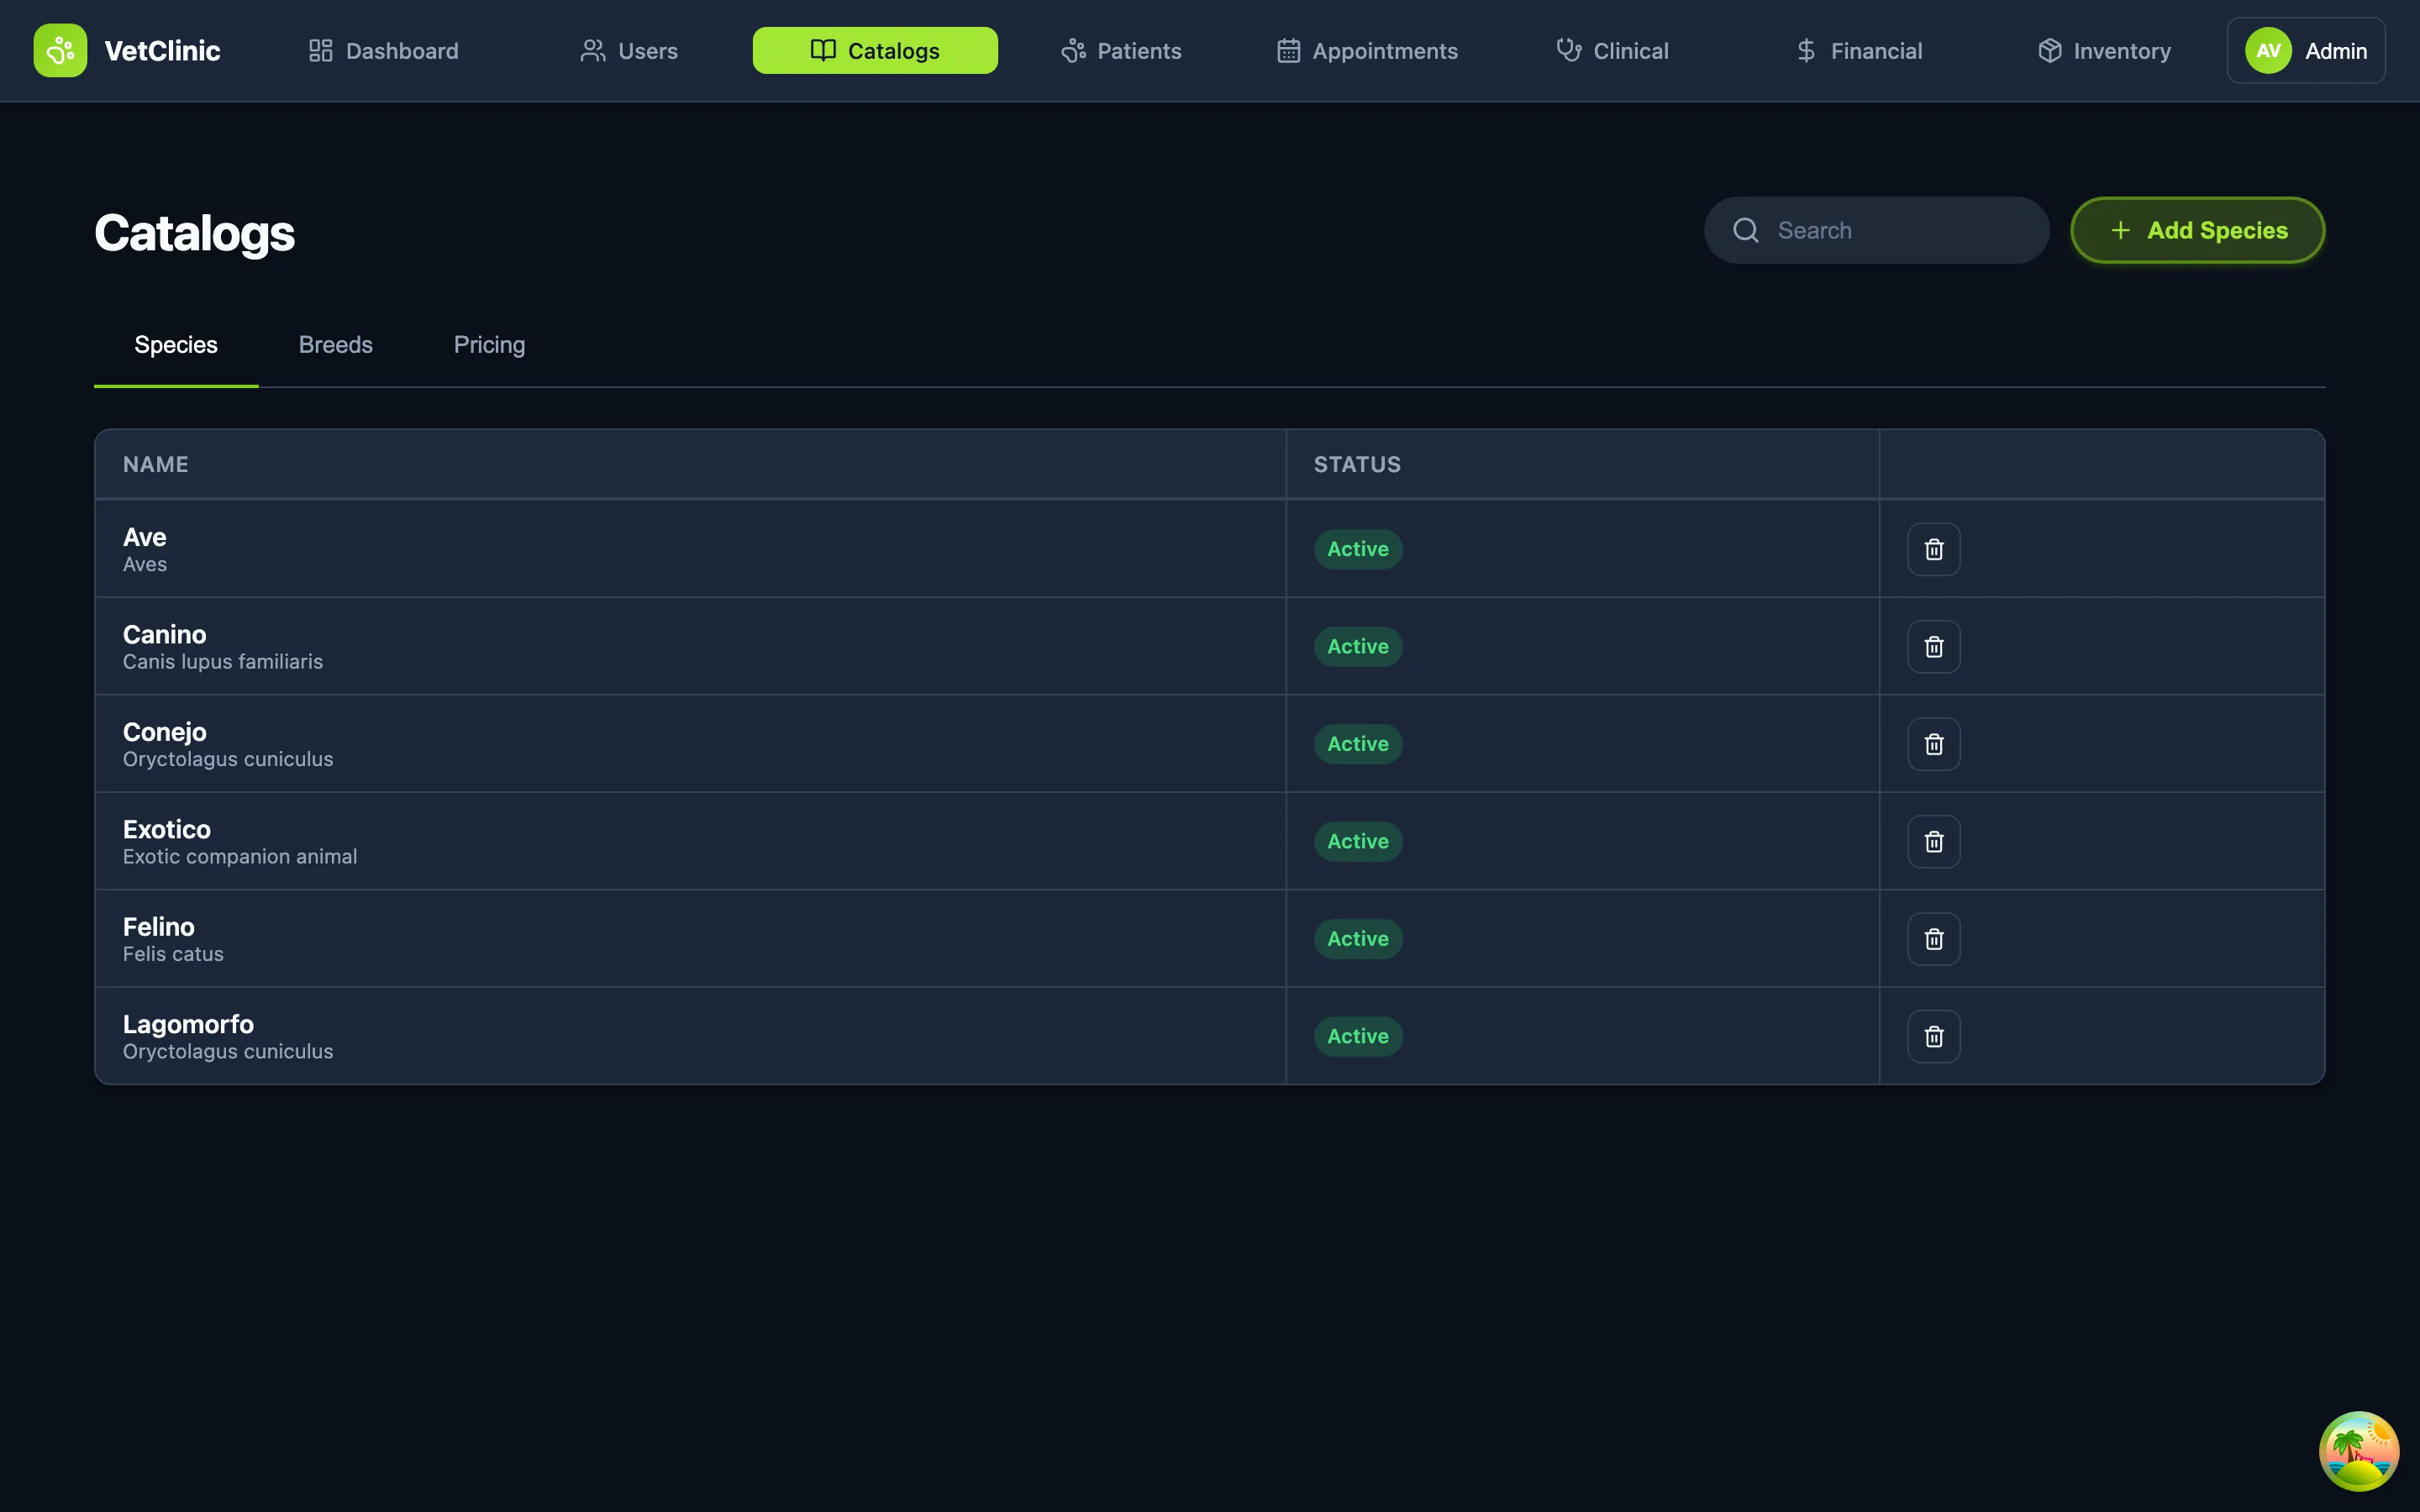Screen dimensions: 2420x1512
Task: Navigate to Inventory
Action: coord(2104,50)
